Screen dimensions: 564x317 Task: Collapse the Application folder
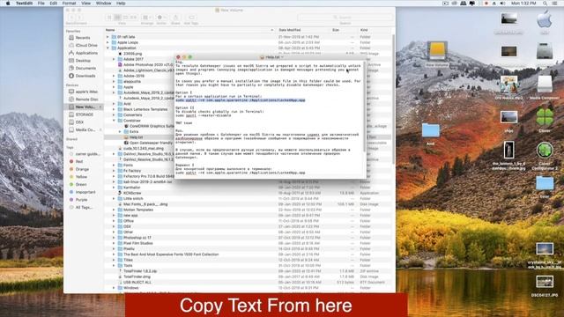pos(108,48)
